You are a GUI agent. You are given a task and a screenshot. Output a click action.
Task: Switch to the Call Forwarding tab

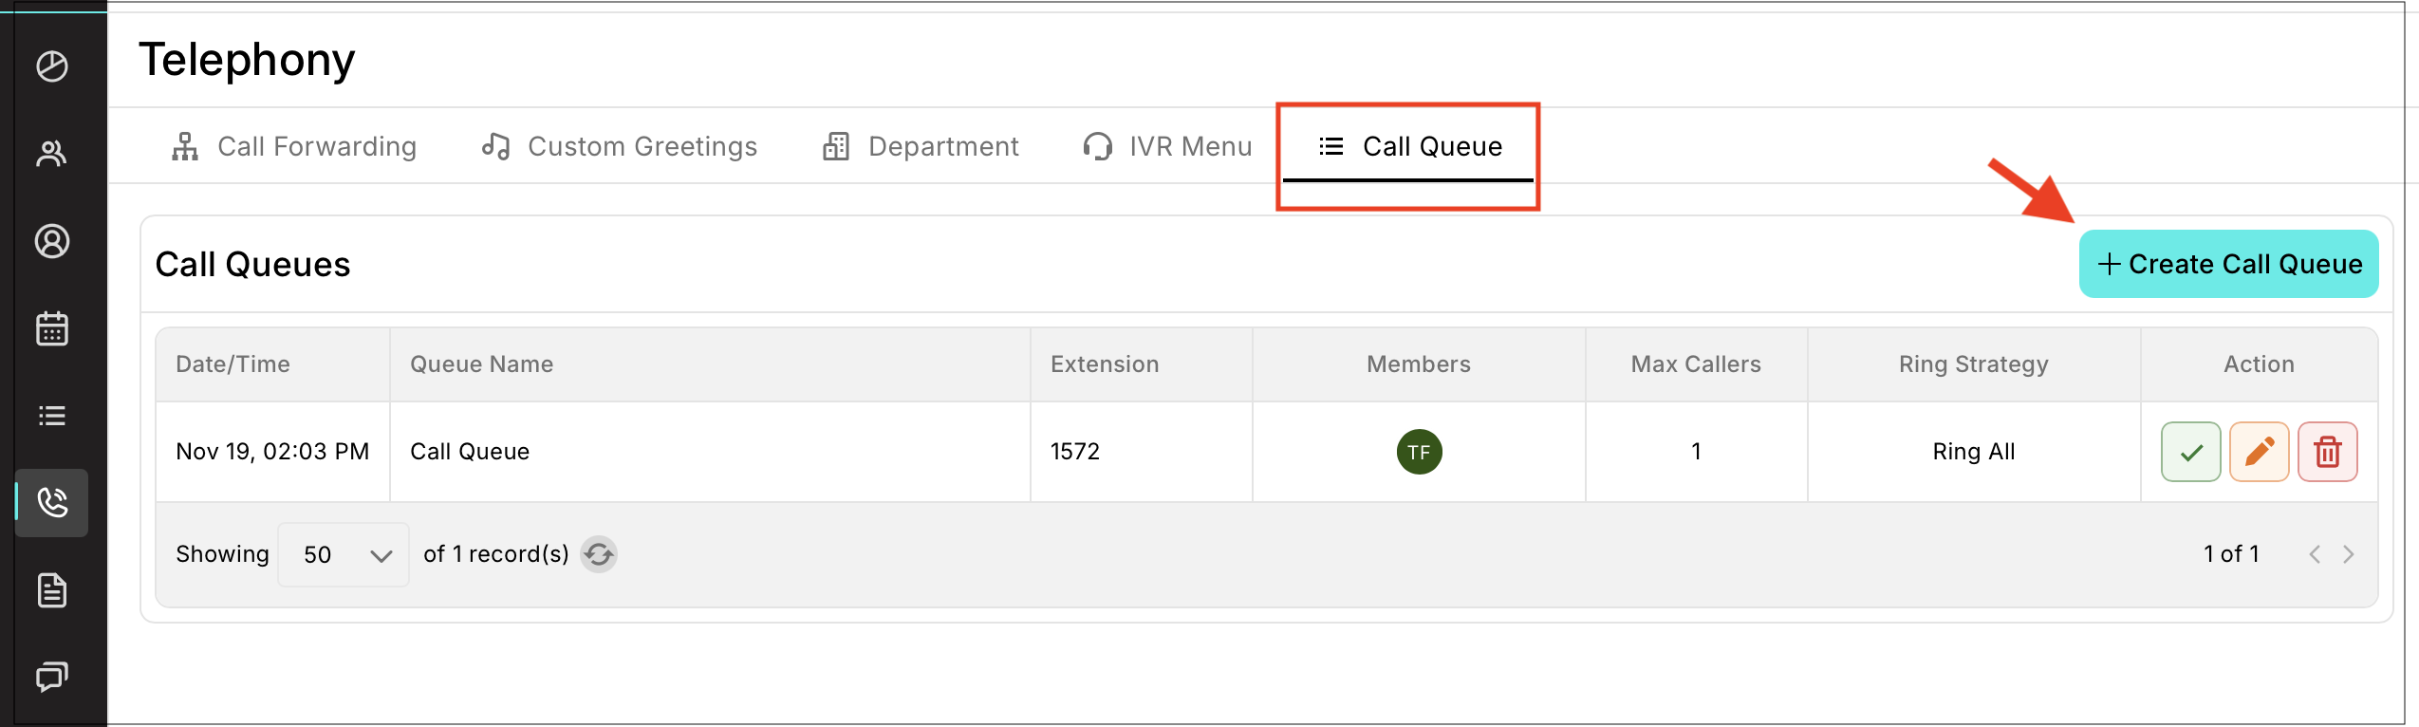point(294,146)
